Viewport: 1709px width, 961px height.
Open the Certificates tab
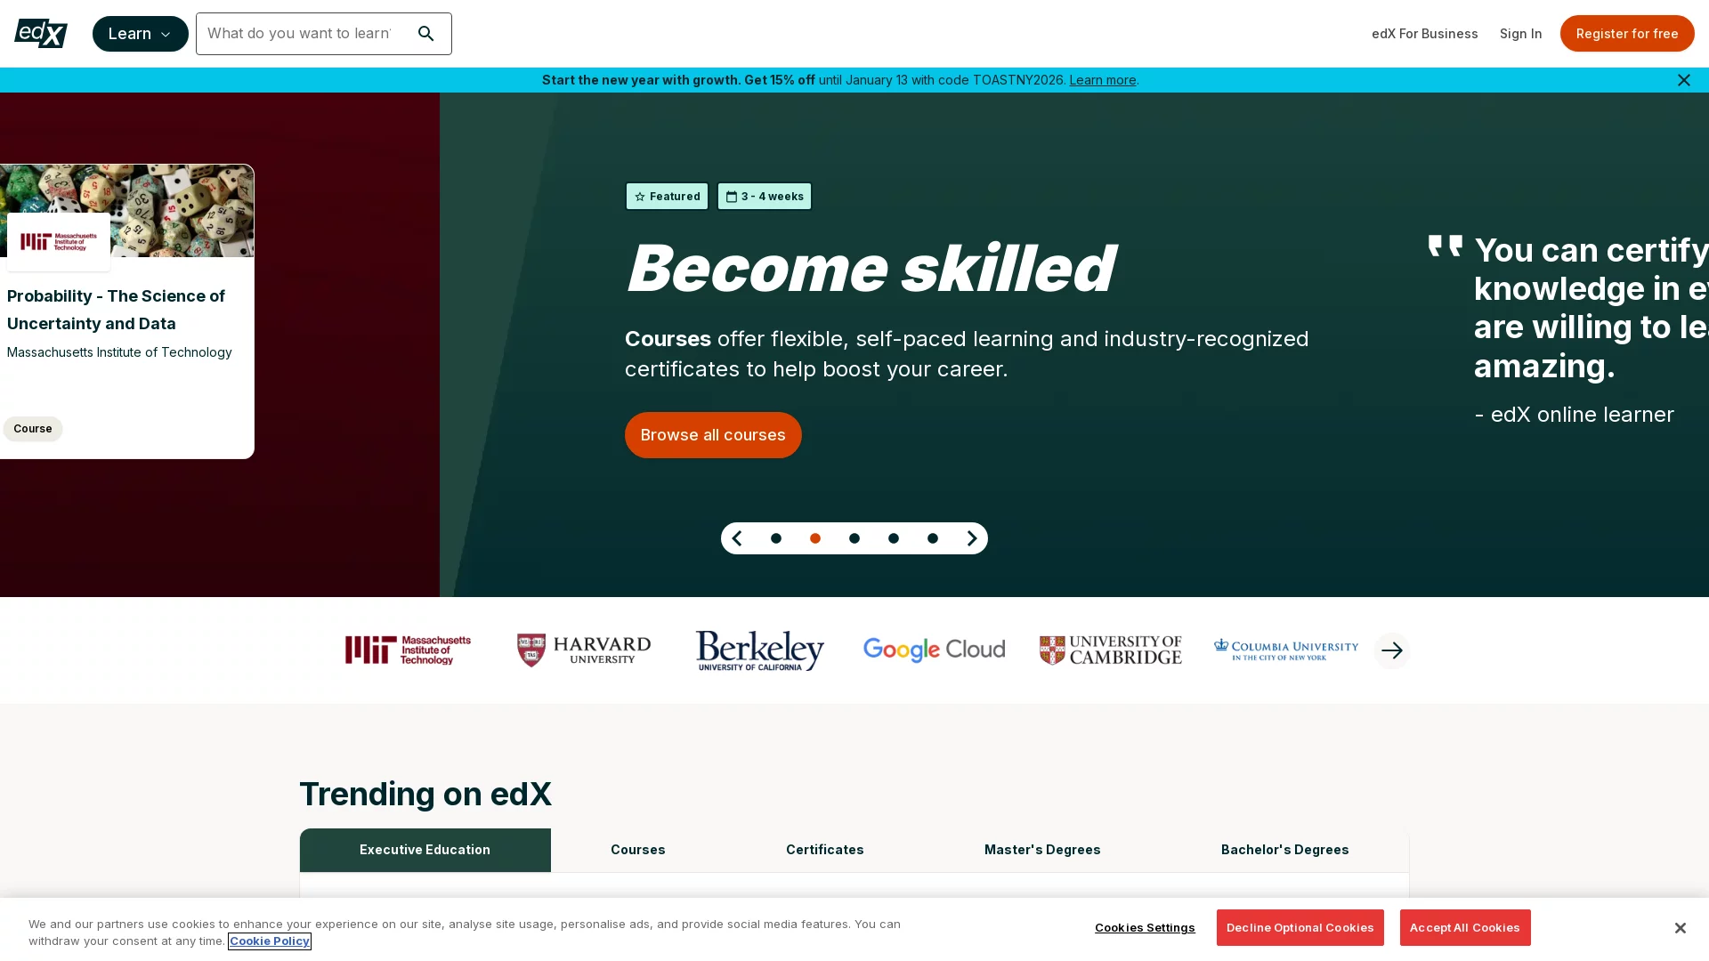point(824,850)
